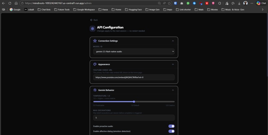Reload the page with the refresh icon
This screenshot has height=135, width=268.
10,3
